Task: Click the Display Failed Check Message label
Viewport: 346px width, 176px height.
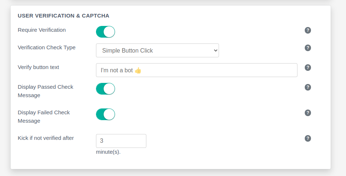Action: coord(44,116)
